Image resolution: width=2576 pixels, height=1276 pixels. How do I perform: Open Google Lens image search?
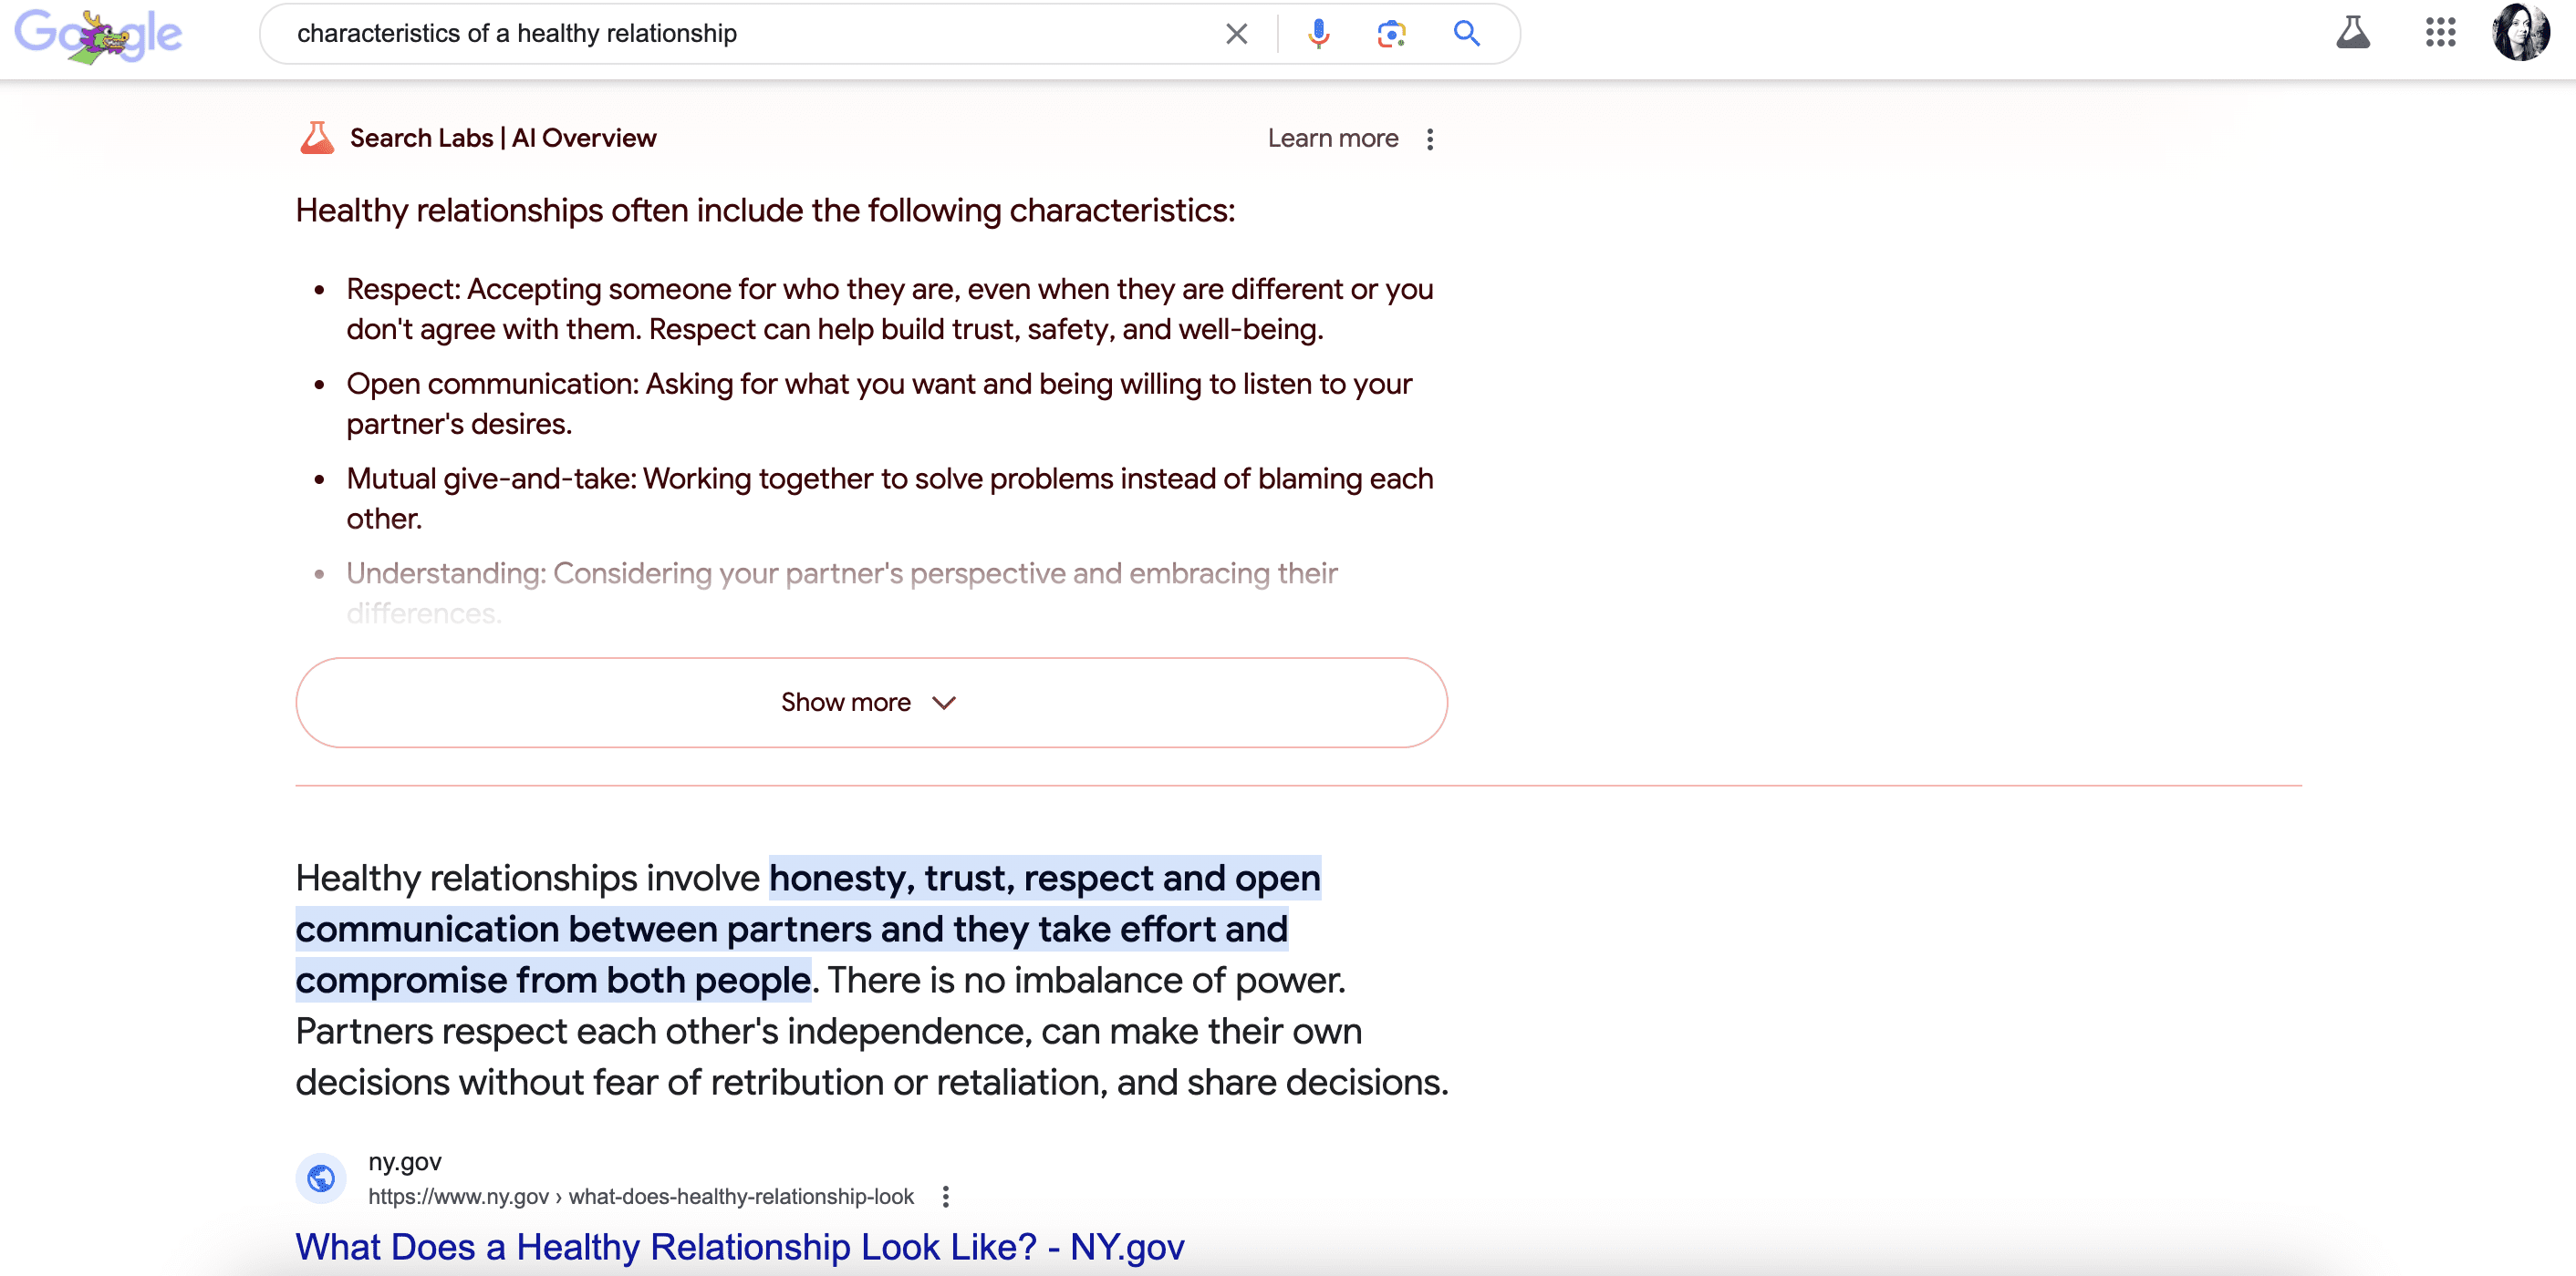[1391, 34]
